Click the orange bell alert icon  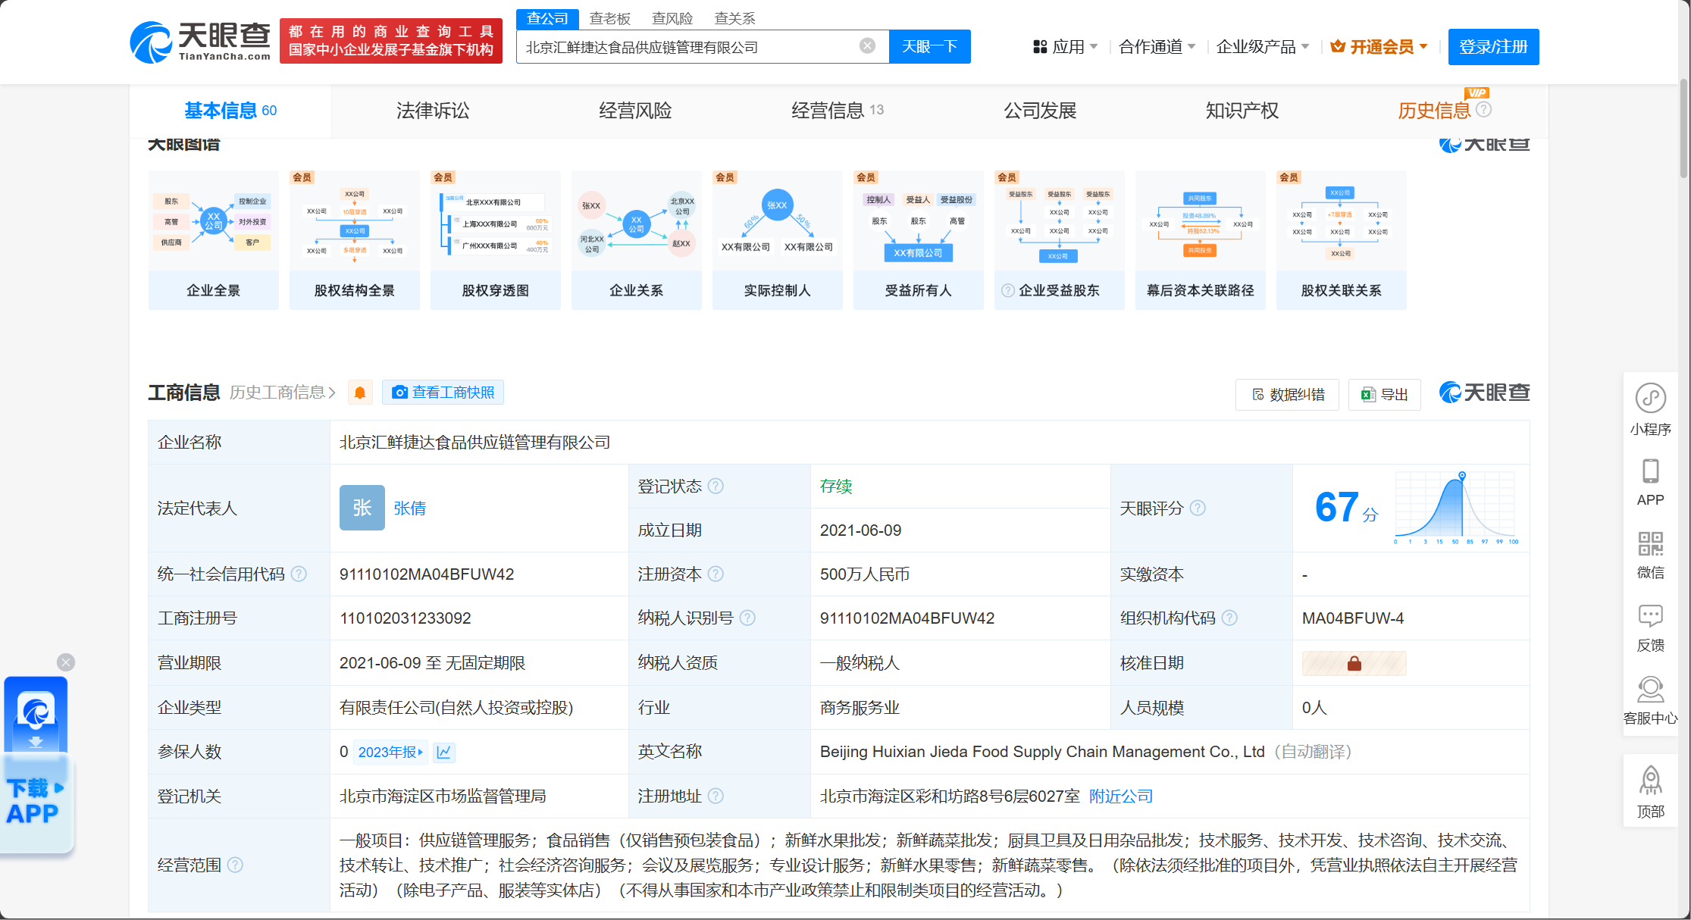pyautogui.click(x=360, y=393)
